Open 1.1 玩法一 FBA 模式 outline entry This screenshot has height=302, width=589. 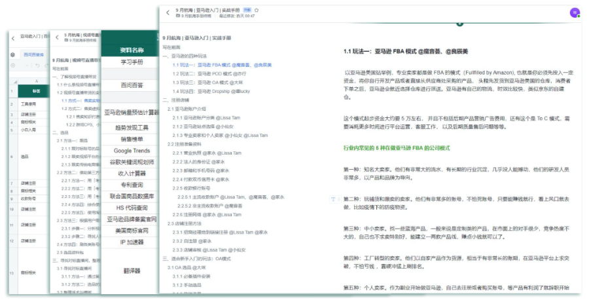tap(222, 65)
